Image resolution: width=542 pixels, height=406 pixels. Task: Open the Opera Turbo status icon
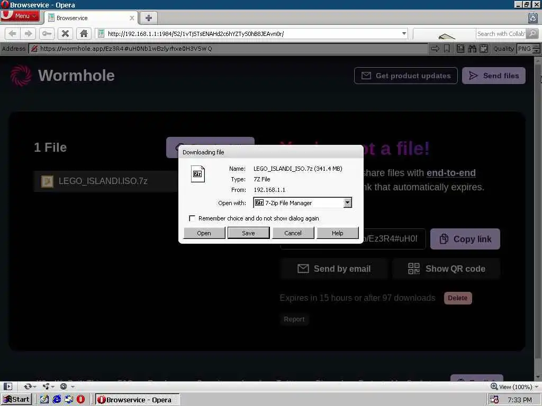click(x=64, y=386)
